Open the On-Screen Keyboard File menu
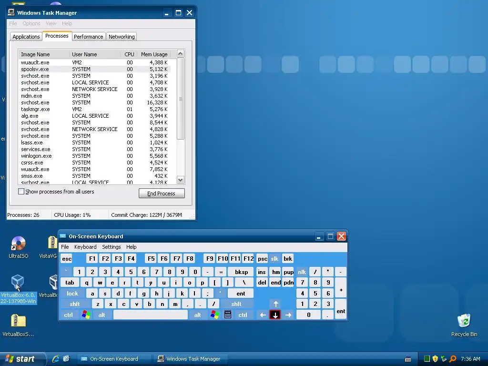 tap(65, 247)
